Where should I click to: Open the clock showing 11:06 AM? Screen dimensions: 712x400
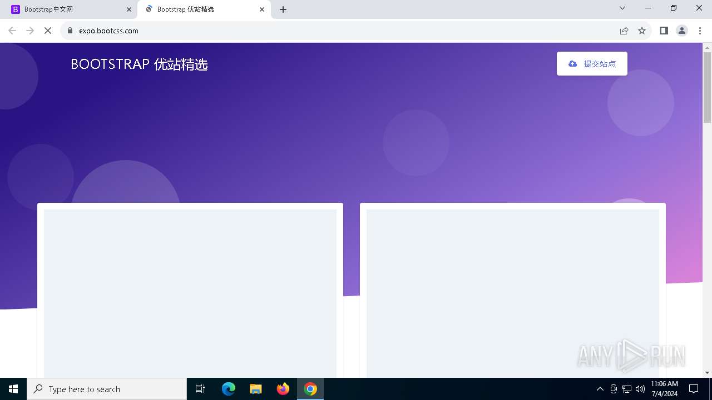tap(664, 389)
